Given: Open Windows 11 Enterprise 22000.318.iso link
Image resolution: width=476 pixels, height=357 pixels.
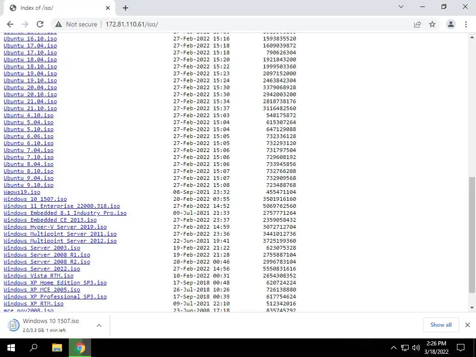Looking at the screenshot, I should click(62, 206).
